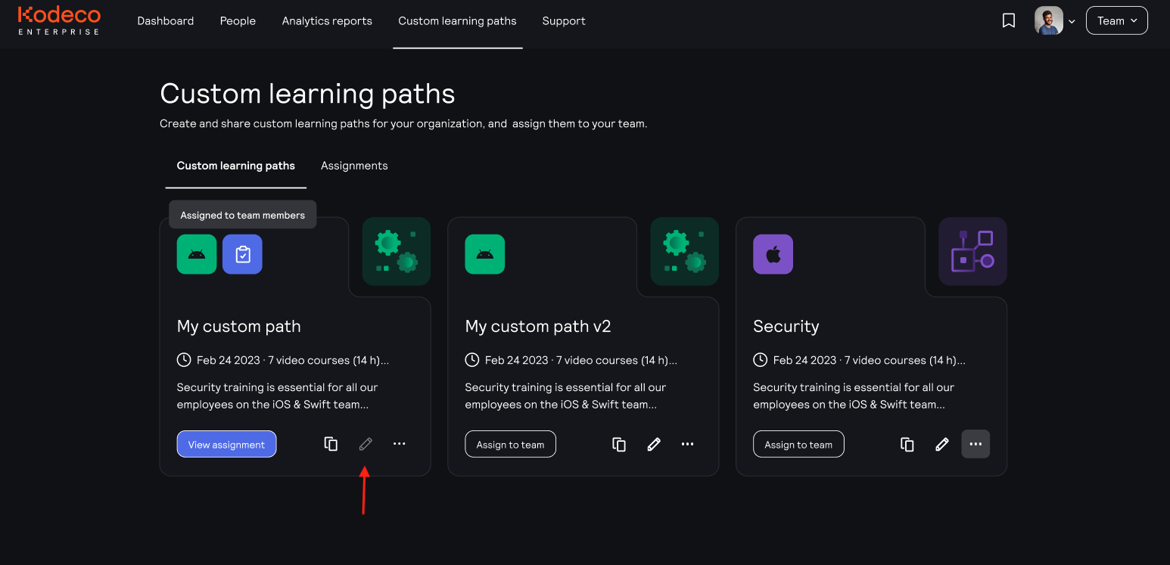The height and width of the screenshot is (565, 1170).
Task: Click the gear thumbnail beside My custom path
Action: pyautogui.click(x=396, y=251)
